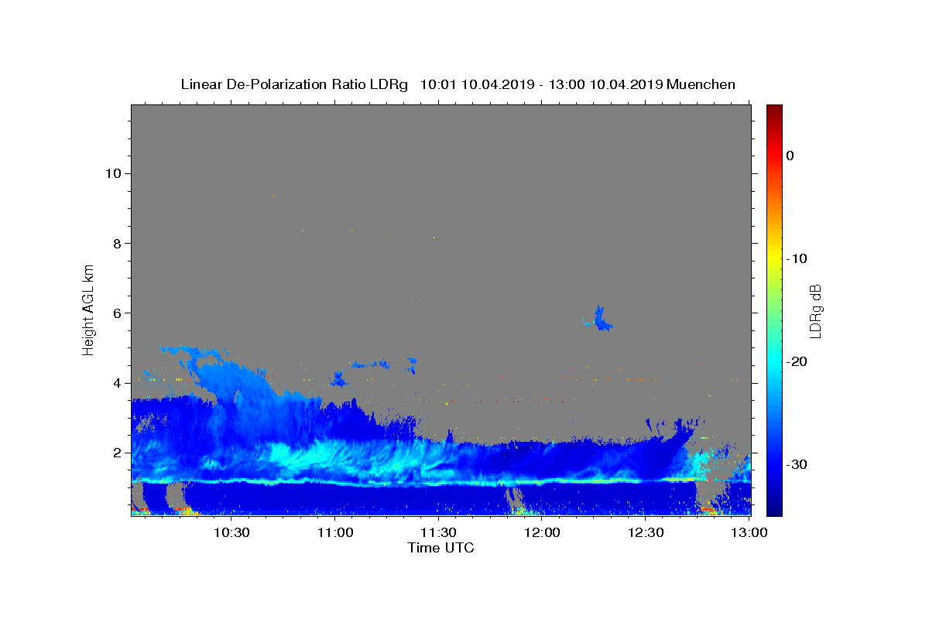Click the height tick label 8
The width and height of the screenshot is (929, 619).
click(x=117, y=243)
